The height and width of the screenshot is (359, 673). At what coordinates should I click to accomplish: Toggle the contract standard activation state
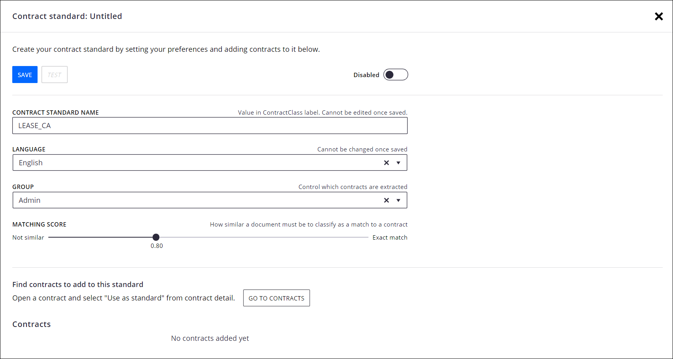[x=395, y=74]
